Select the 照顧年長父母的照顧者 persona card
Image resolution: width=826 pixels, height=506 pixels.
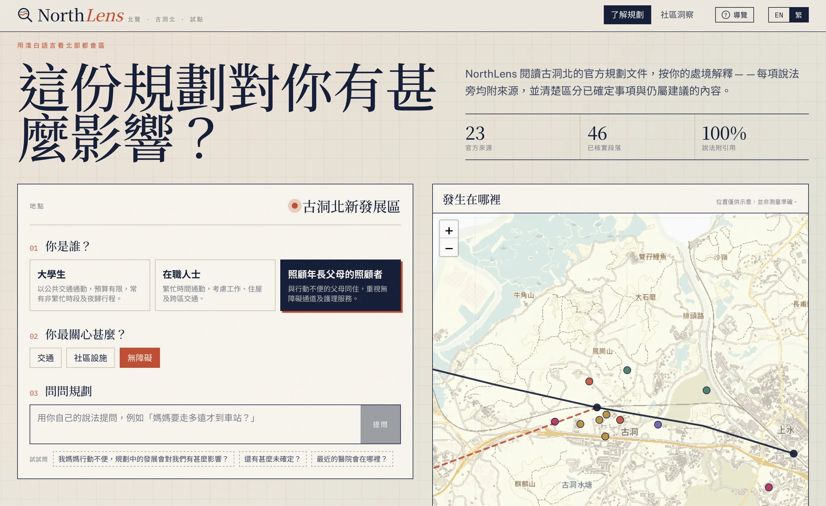point(341,285)
